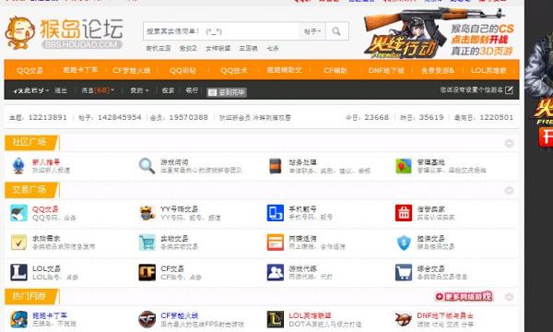Open the 帖子 search type dropdown
The image size is (553, 332).
[x=312, y=31]
